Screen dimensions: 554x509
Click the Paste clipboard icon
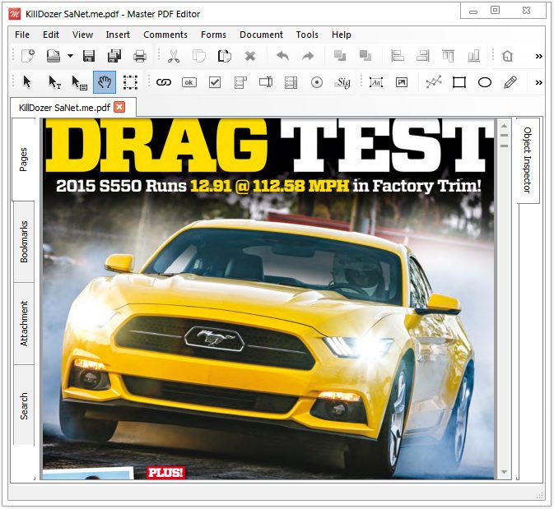(x=225, y=56)
